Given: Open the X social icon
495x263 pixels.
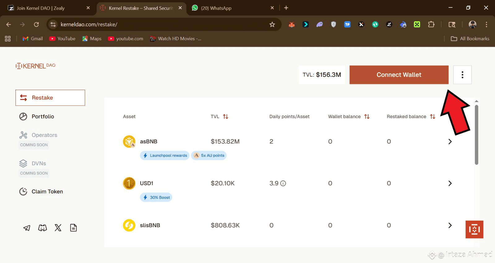Looking at the screenshot, I should [58, 228].
